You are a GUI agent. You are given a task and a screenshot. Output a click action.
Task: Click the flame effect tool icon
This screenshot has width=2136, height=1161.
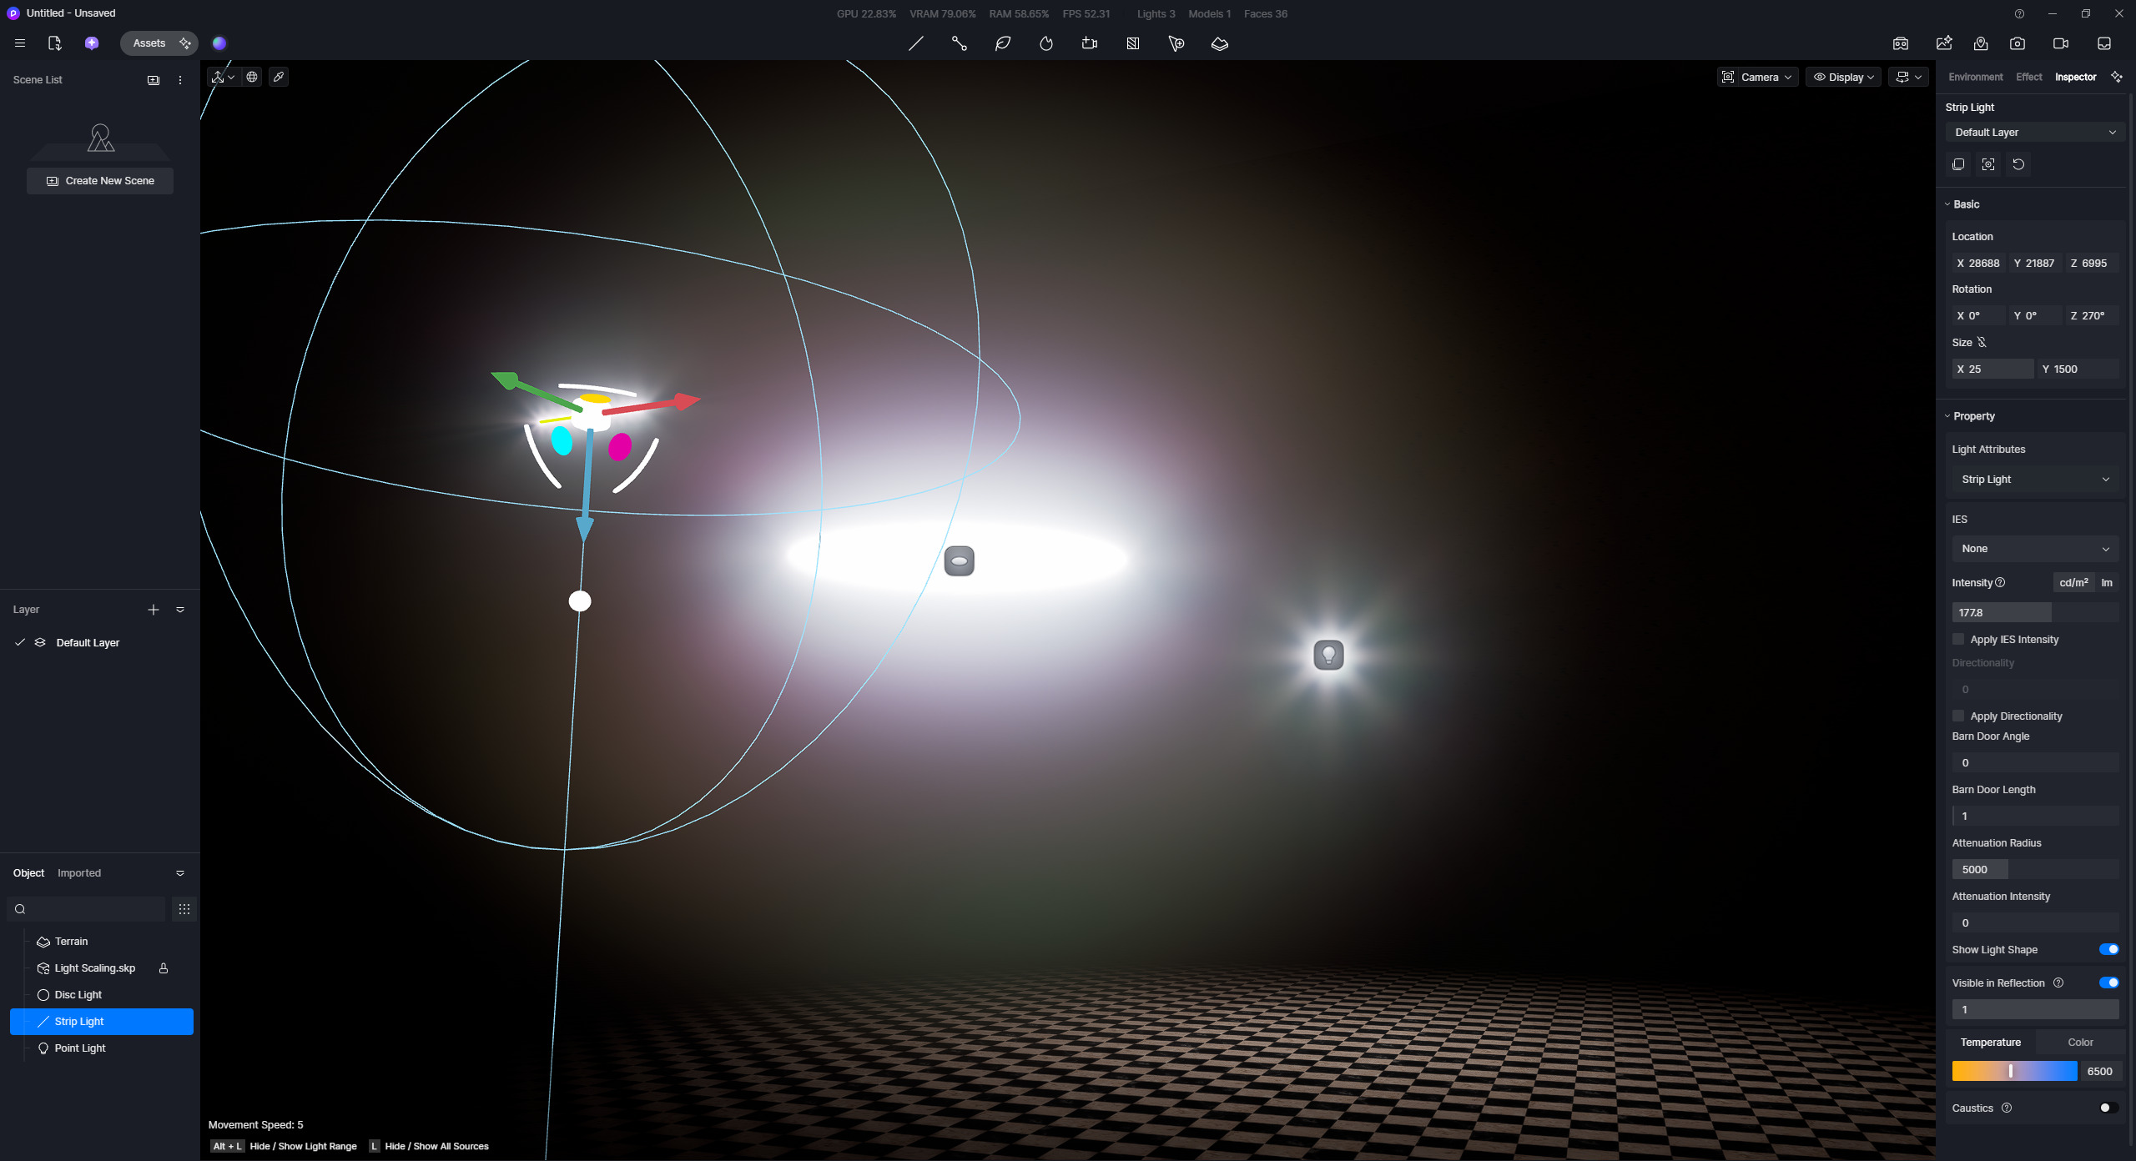[1046, 43]
